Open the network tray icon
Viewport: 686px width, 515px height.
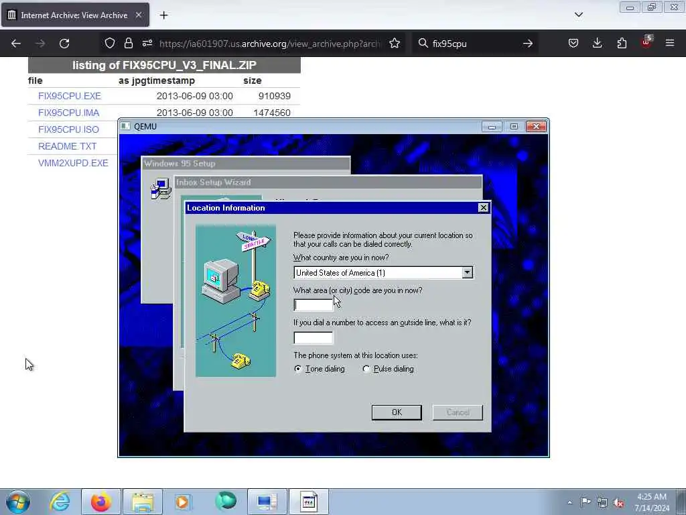click(x=602, y=502)
